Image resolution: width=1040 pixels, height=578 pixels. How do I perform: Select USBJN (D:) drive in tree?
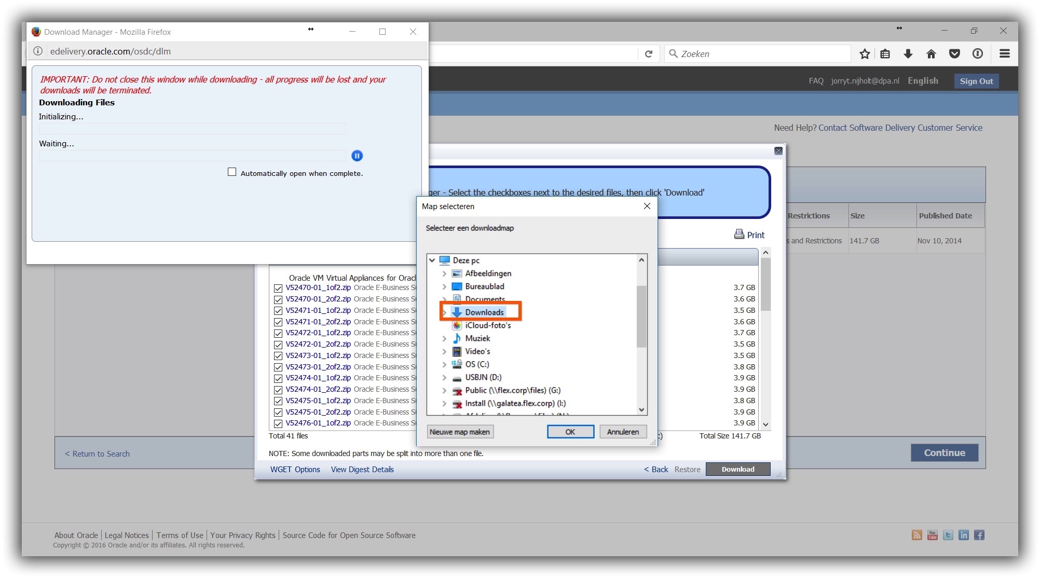click(x=483, y=377)
